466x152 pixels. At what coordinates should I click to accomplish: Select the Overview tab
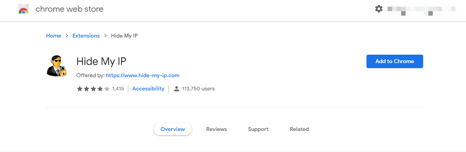click(173, 129)
